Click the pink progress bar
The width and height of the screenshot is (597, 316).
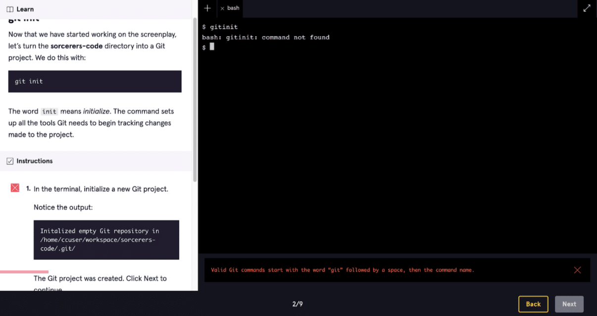tap(24, 272)
